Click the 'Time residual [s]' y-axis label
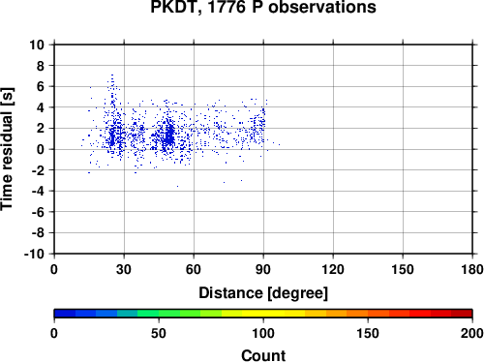 (7, 149)
